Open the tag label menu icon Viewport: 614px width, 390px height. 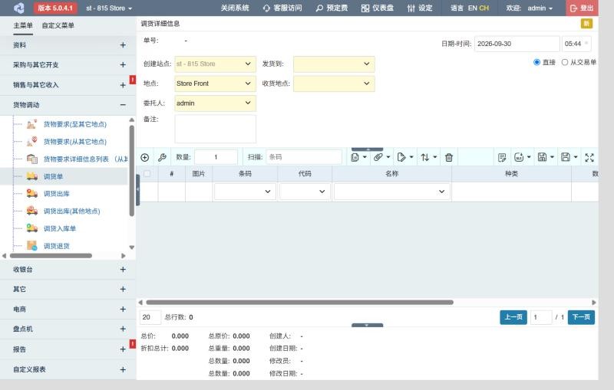pyautogui.click(x=405, y=158)
